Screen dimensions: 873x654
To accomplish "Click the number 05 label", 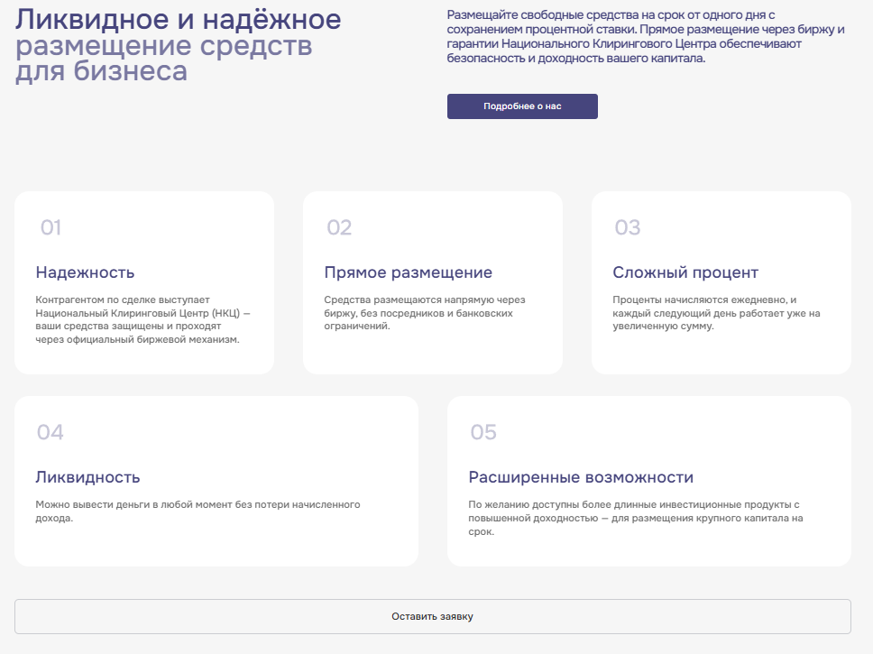I will pos(483,433).
